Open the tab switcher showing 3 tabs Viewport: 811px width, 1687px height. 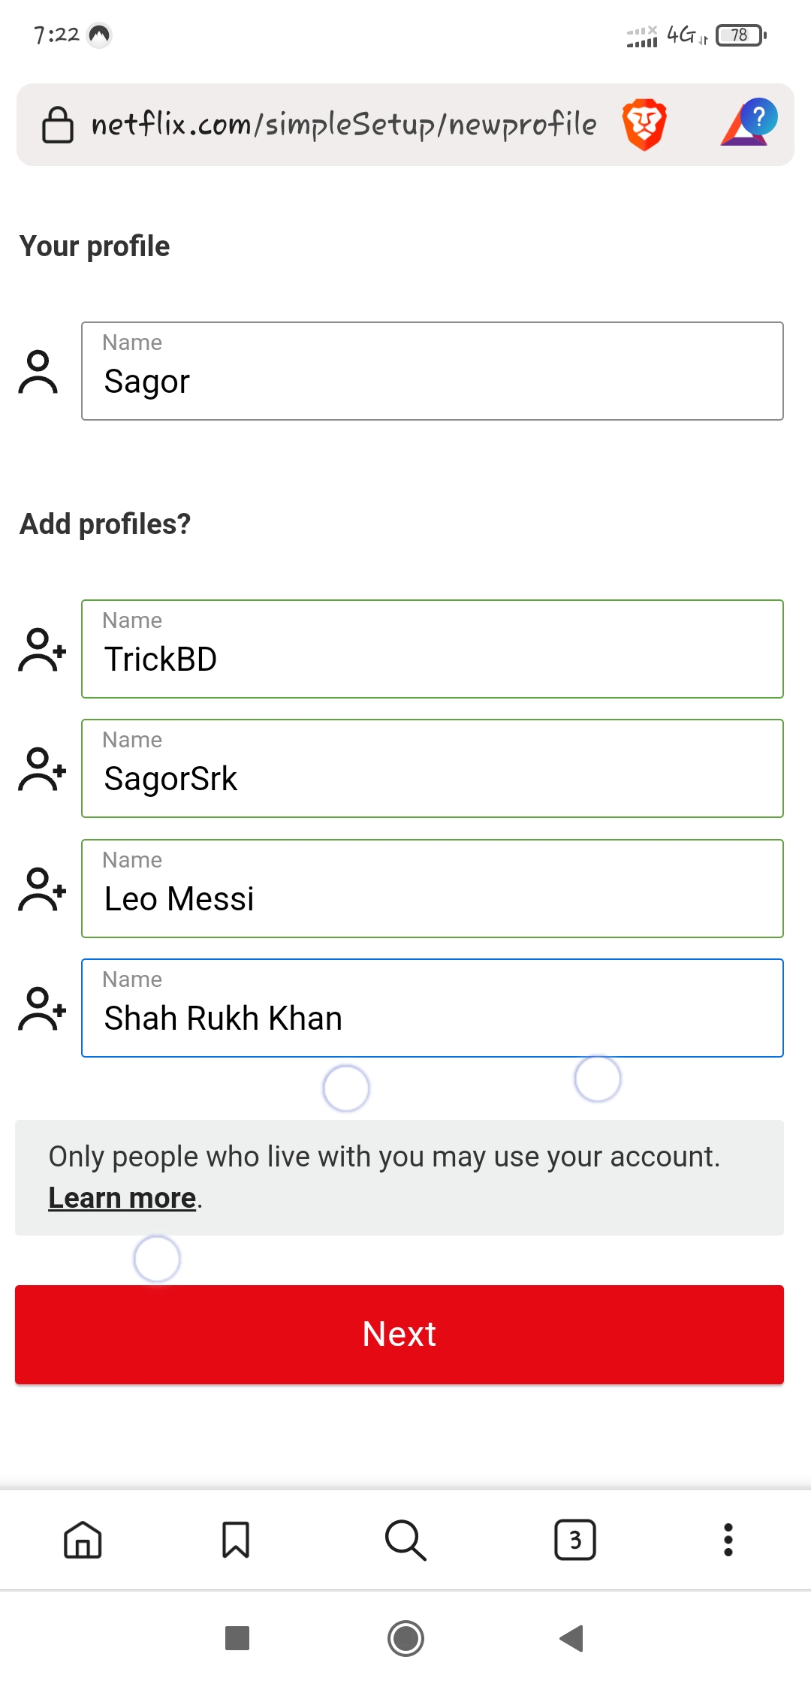point(575,1540)
